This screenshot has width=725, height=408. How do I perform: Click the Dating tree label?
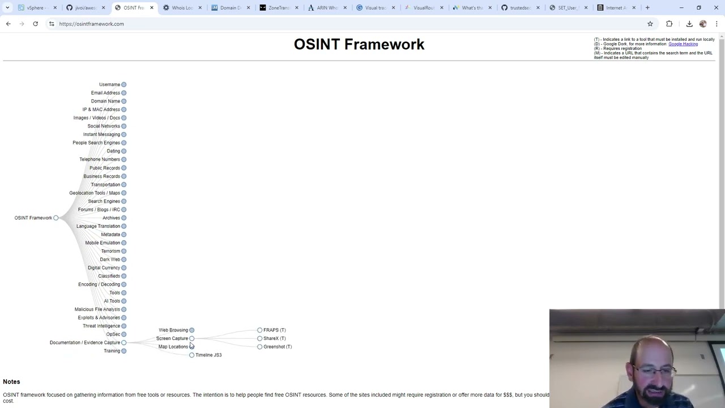(x=113, y=151)
